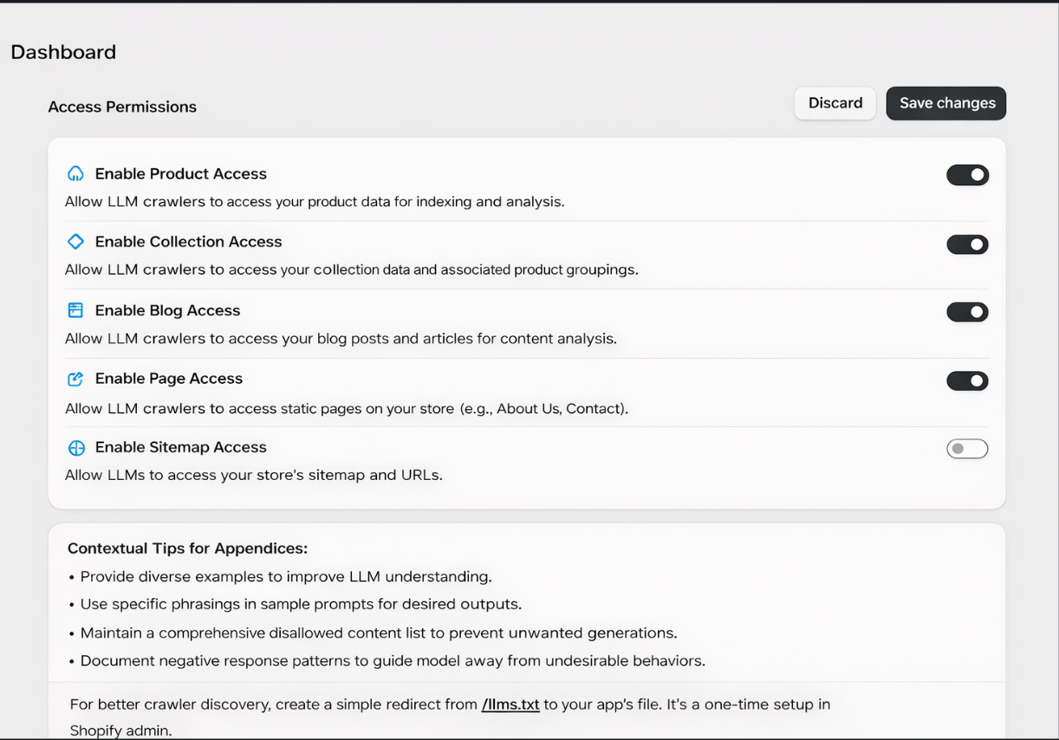This screenshot has width=1059, height=740.
Task: Click the Access Permissions section title
Action: [x=122, y=107]
